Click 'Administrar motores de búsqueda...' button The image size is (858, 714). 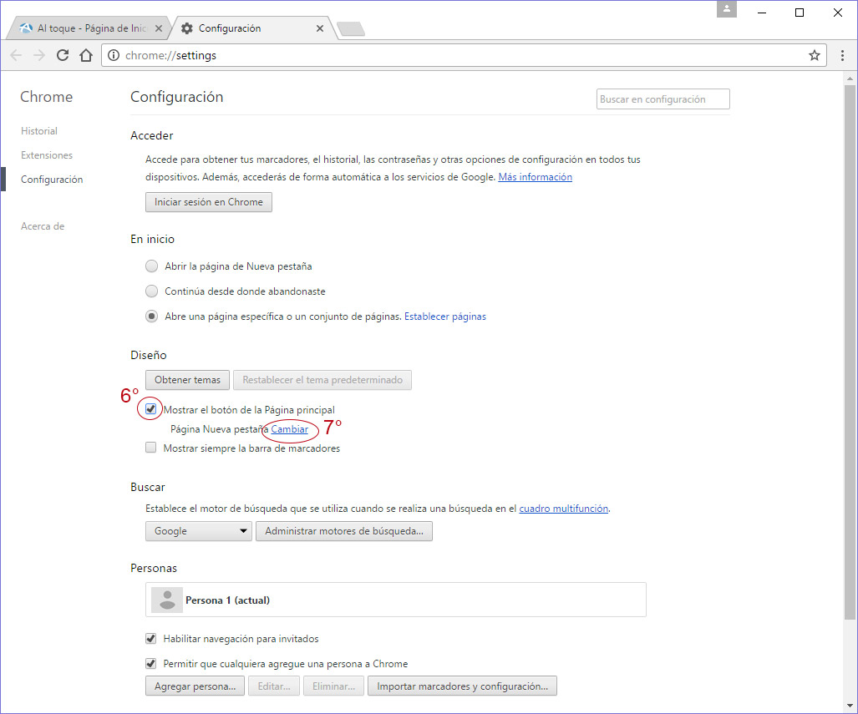344,531
